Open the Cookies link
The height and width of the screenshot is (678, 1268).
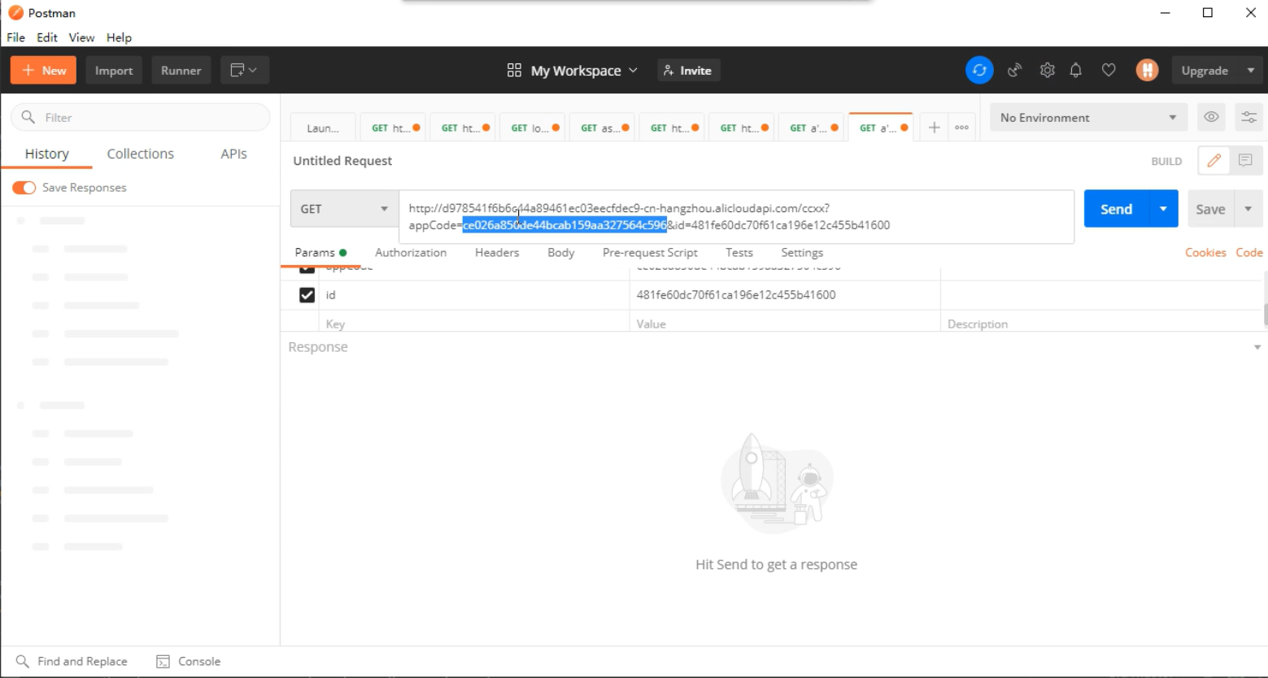coord(1205,253)
